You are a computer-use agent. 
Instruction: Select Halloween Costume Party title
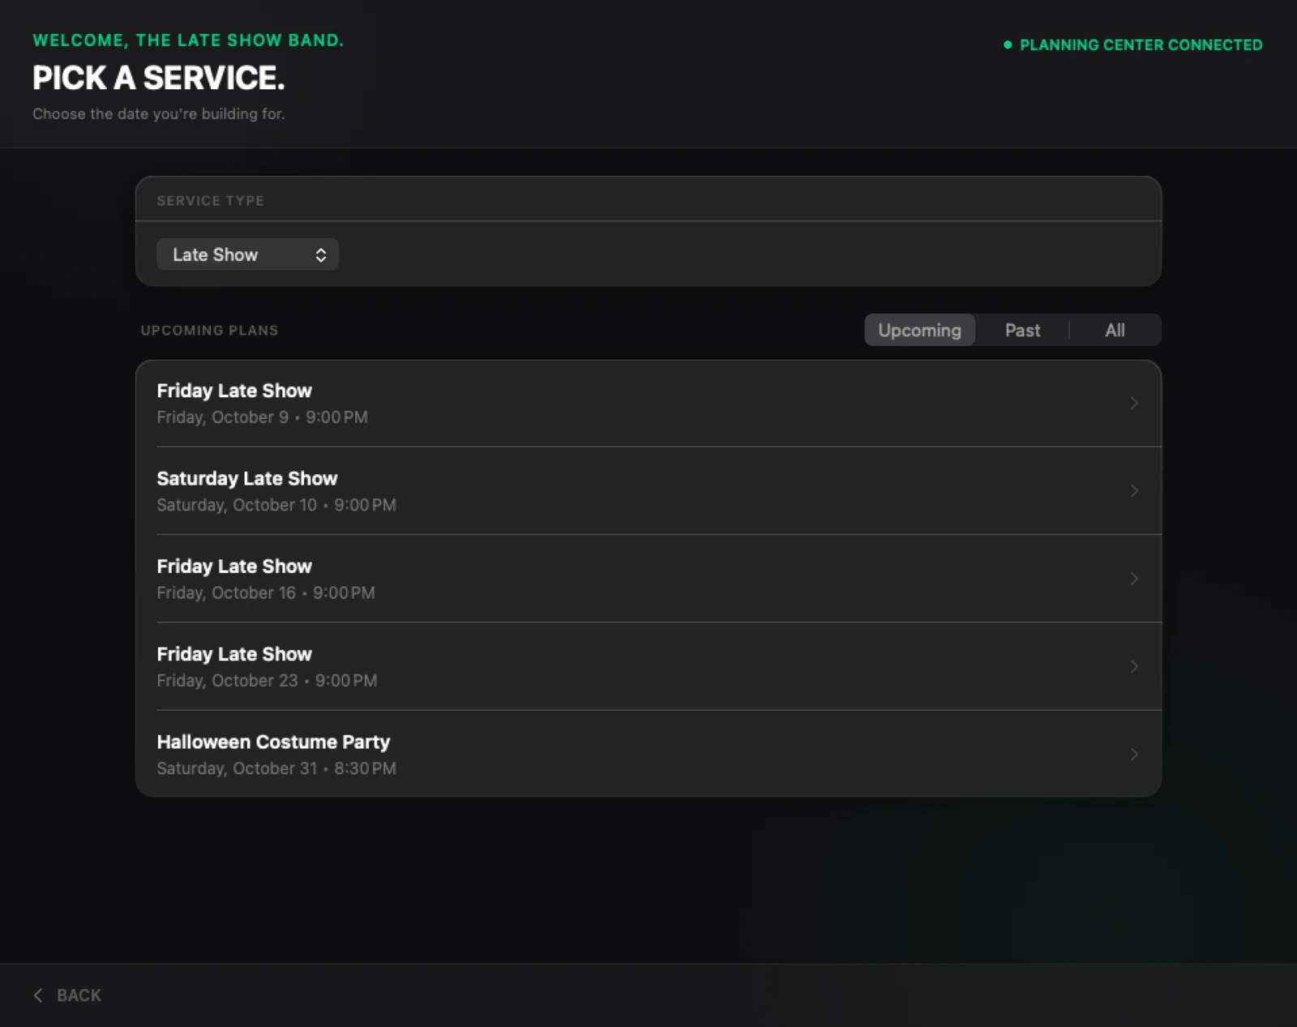point(273,742)
